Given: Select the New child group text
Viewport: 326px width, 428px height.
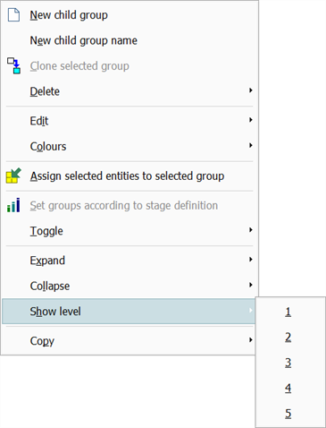Looking at the screenshot, I should [x=69, y=15].
